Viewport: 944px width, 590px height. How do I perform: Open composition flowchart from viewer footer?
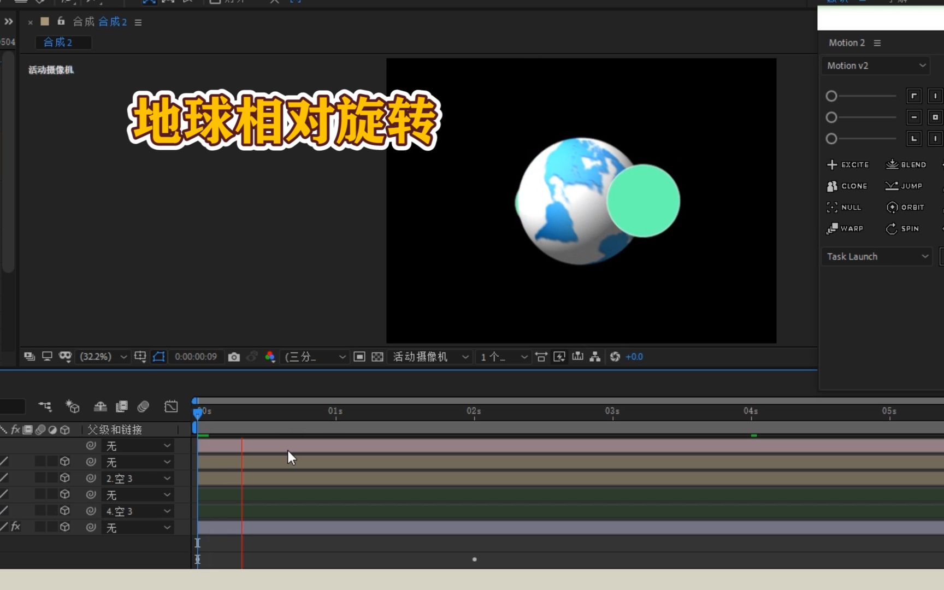click(595, 357)
